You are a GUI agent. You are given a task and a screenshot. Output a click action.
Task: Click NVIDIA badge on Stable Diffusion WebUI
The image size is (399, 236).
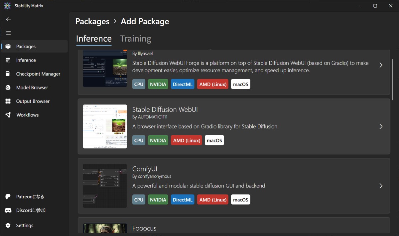pyautogui.click(x=158, y=140)
